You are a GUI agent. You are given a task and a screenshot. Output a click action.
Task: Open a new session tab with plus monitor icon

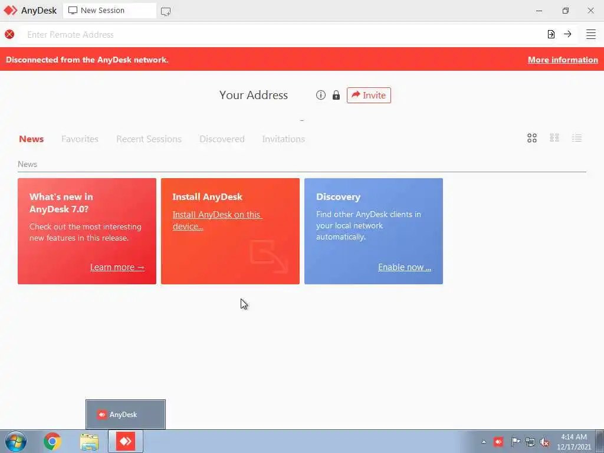click(x=166, y=12)
